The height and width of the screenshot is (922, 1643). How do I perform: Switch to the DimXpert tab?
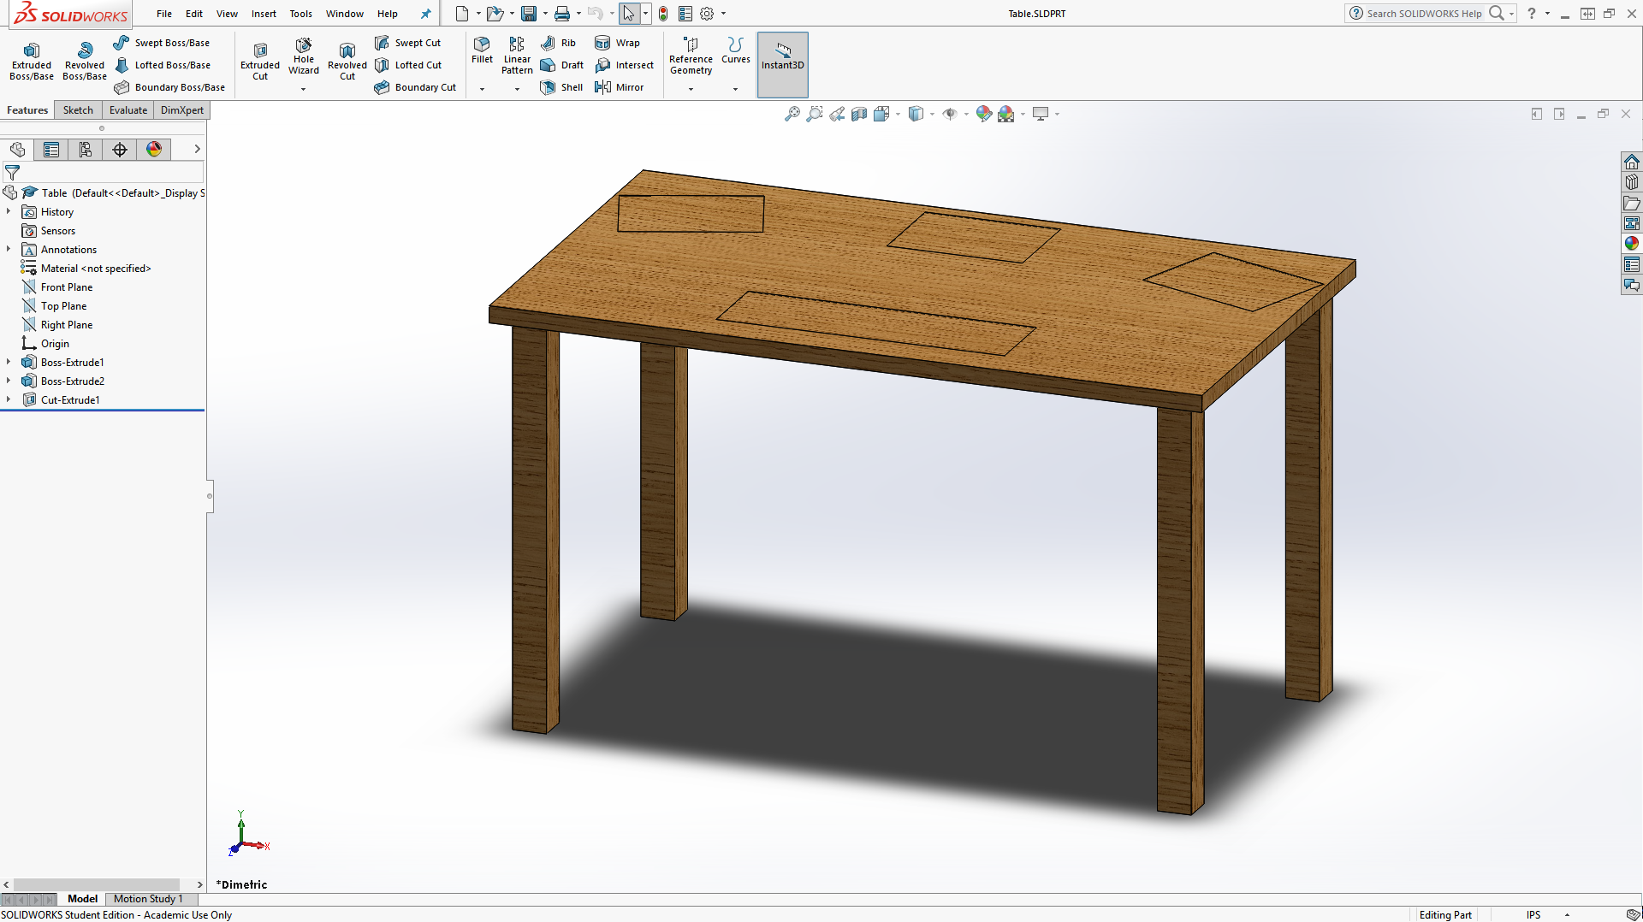pyautogui.click(x=182, y=110)
